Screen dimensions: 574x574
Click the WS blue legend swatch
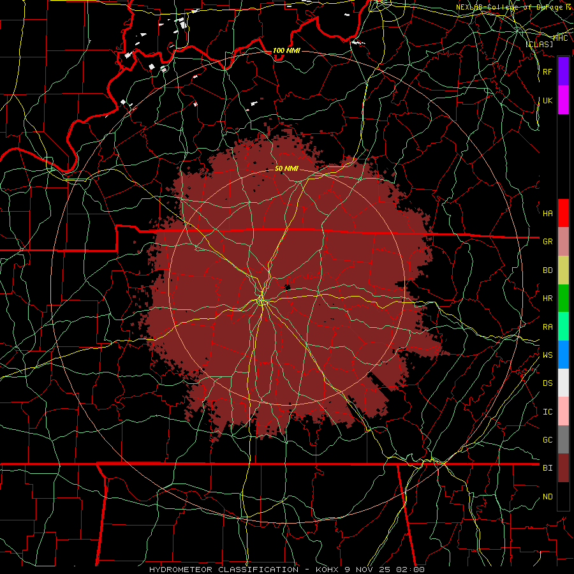563,355
